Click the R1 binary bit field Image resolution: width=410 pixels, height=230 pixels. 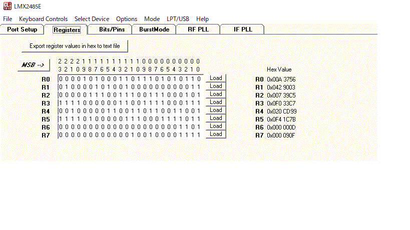coord(130,87)
